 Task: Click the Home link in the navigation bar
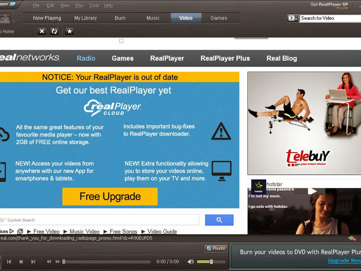(7, 31)
